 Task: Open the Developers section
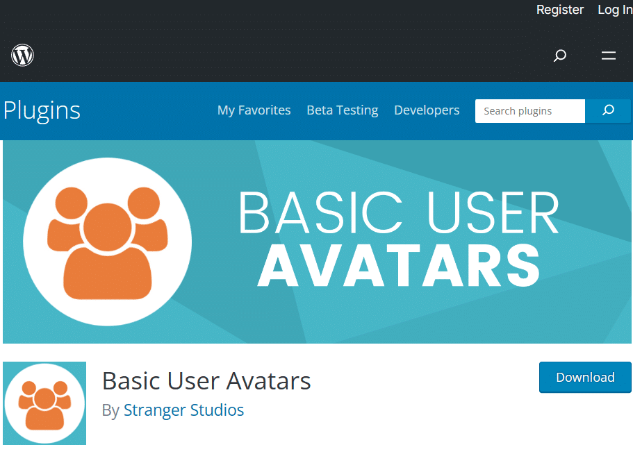426,110
